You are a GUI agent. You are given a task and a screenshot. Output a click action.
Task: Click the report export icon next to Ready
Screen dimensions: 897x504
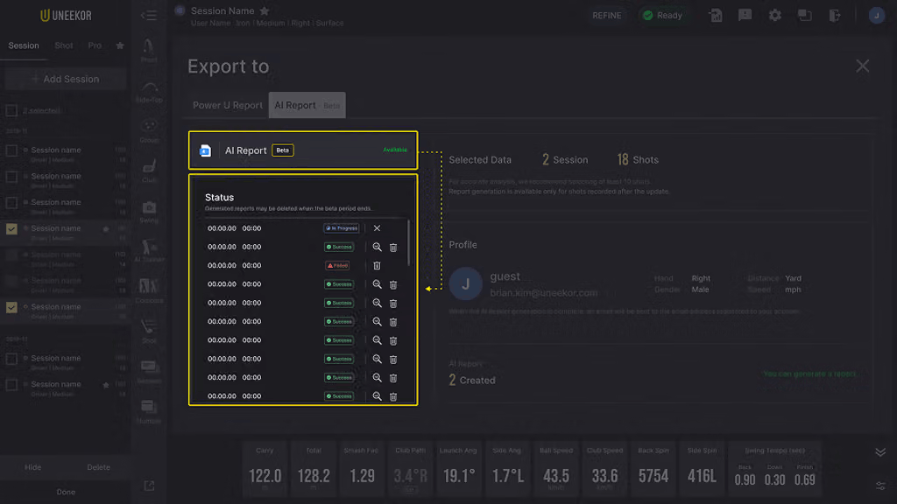point(715,16)
